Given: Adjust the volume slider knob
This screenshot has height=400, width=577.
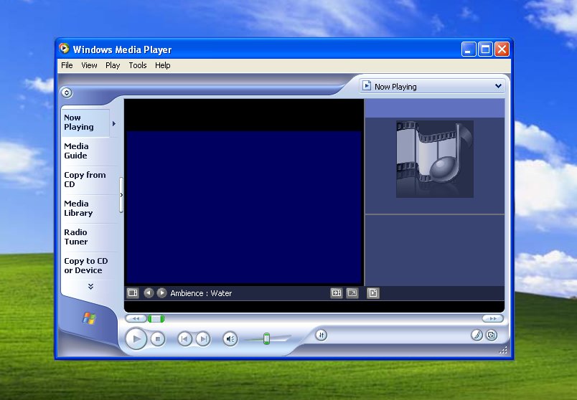Looking at the screenshot, I should 267,338.
